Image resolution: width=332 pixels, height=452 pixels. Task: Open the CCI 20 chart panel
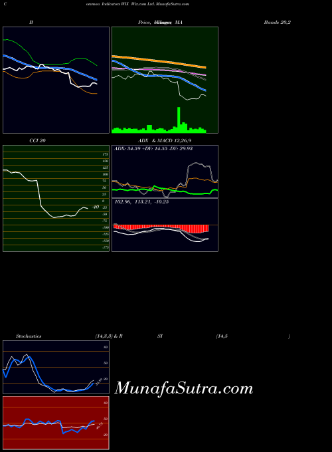coord(56,198)
